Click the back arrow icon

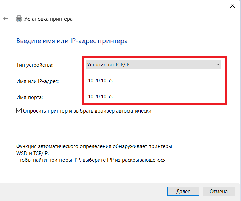6,19
